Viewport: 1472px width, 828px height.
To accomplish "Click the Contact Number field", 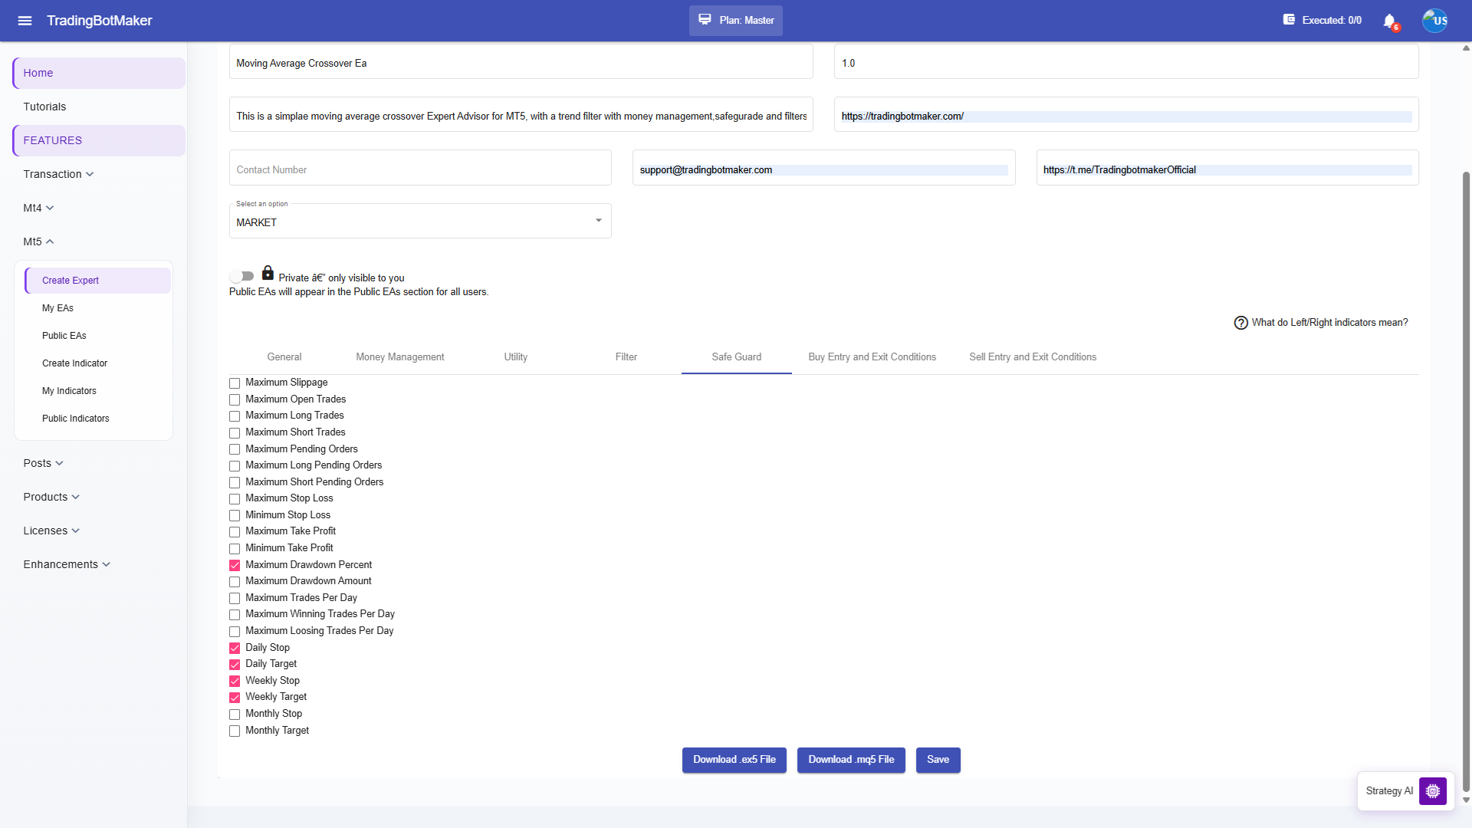I will click(x=420, y=168).
